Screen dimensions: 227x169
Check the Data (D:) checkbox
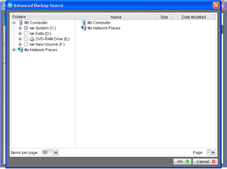[26, 34]
